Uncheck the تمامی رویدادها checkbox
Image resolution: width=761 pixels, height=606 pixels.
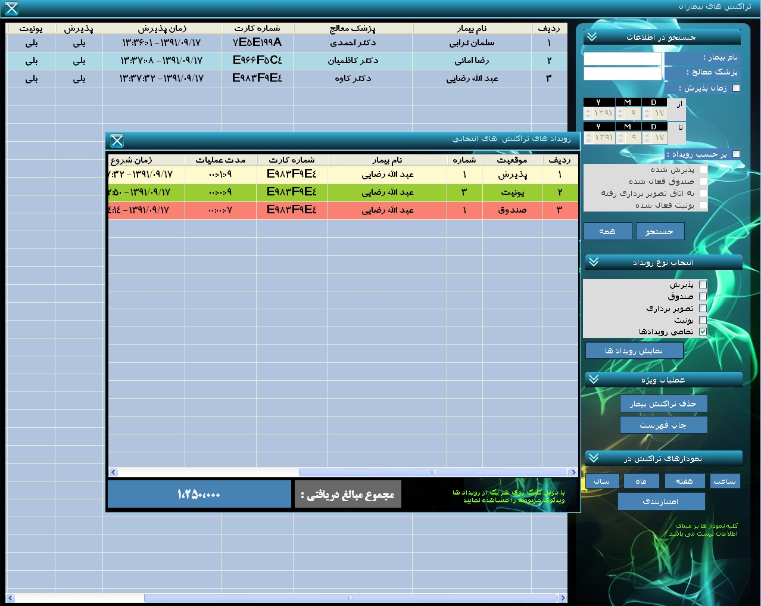coord(703,332)
